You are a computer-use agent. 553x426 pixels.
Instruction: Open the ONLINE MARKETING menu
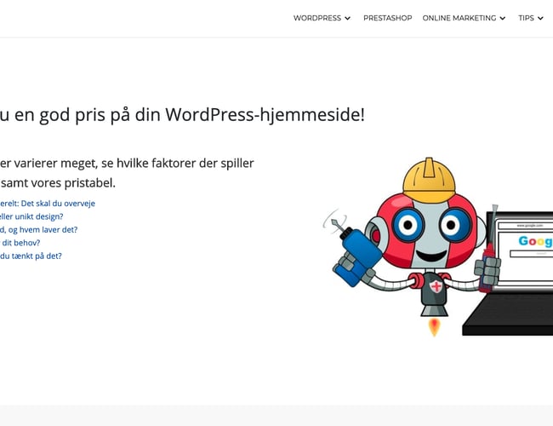[x=459, y=18]
